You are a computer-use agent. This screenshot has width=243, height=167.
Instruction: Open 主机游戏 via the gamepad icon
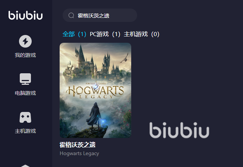tap(25, 118)
